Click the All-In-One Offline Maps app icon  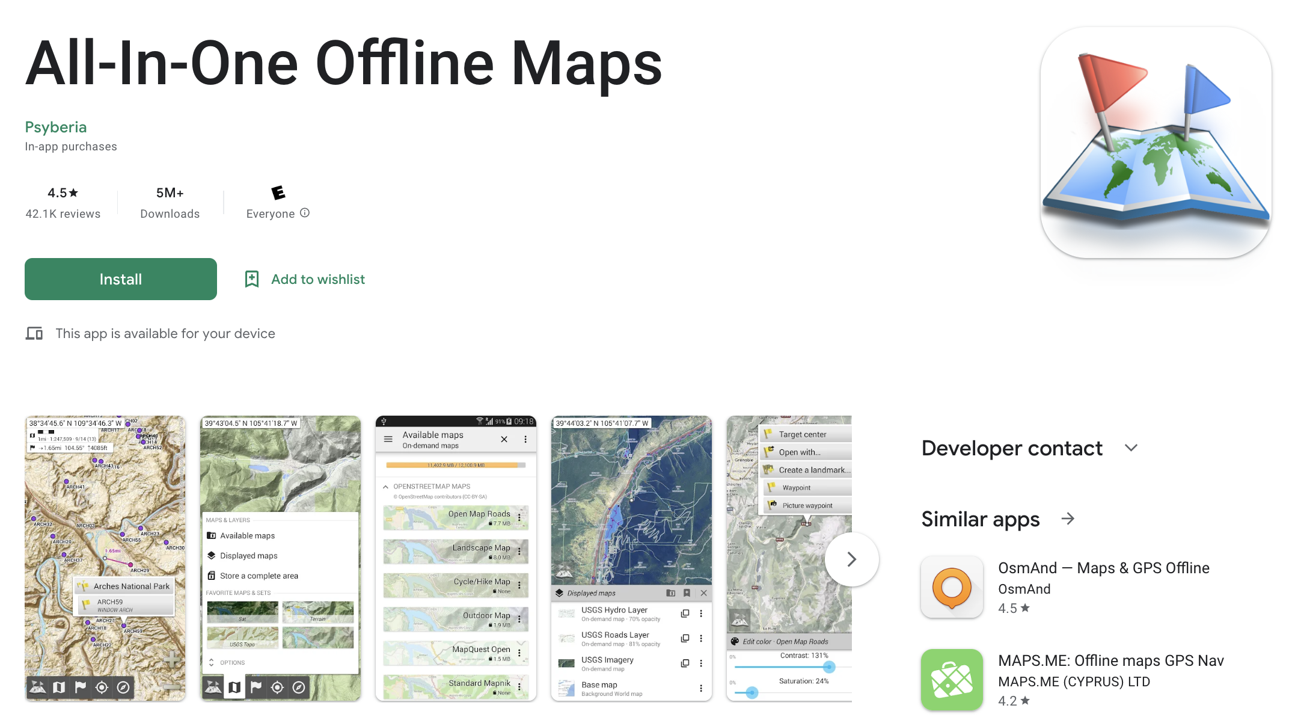coord(1156,143)
